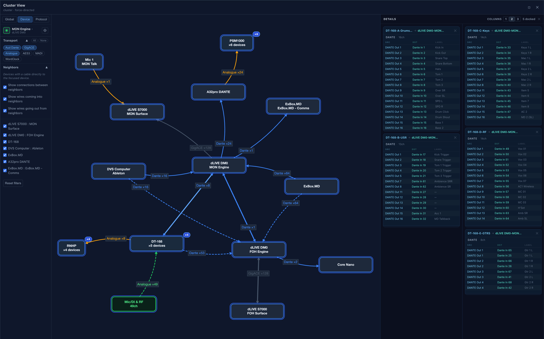Enable the AES3 transport filter
Image resolution: width=544 pixels, height=339 pixels.
(26, 54)
